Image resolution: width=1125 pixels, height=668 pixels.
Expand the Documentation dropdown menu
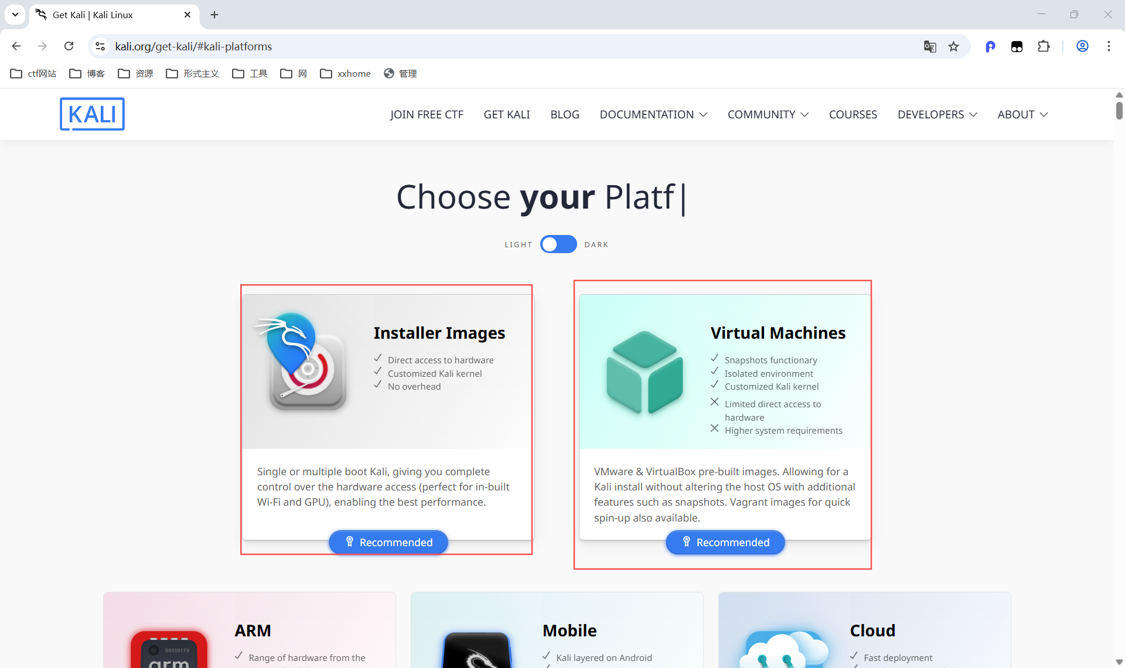pyautogui.click(x=653, y=114)
